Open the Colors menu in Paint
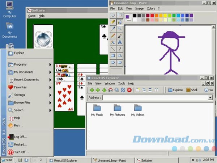This screenshot has width=217, height=163. pyautogui.click(x=151, y=8)
